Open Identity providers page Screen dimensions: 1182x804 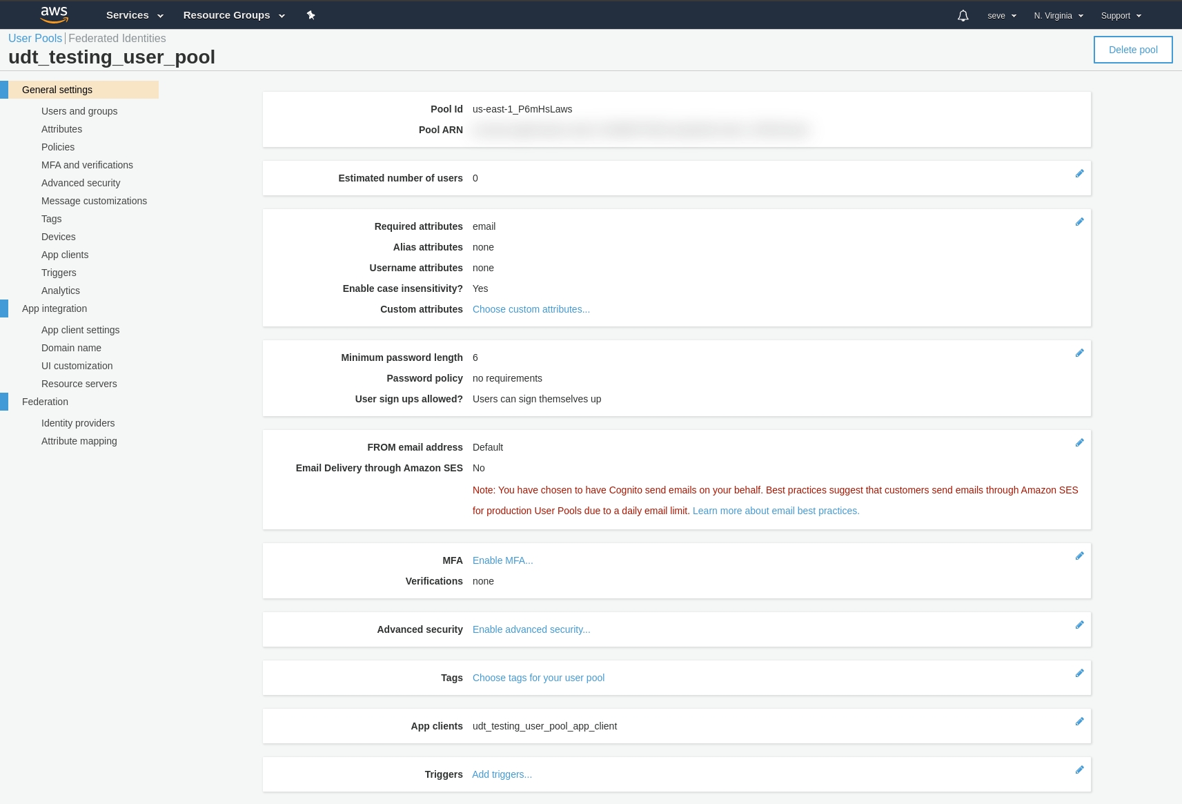[x=78, y=423]
